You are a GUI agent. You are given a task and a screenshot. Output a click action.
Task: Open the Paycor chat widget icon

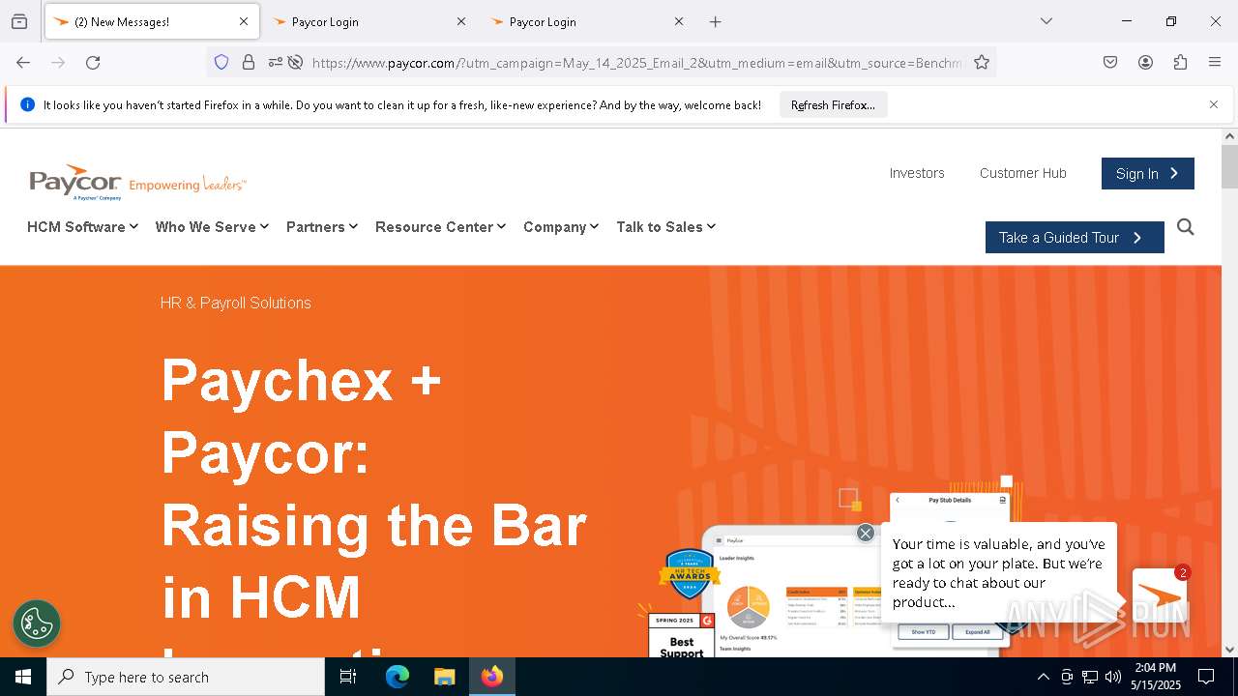pyautogui.click(x=1160, y=595)
